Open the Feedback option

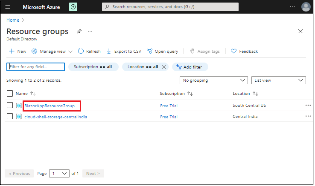coord(244,52)
